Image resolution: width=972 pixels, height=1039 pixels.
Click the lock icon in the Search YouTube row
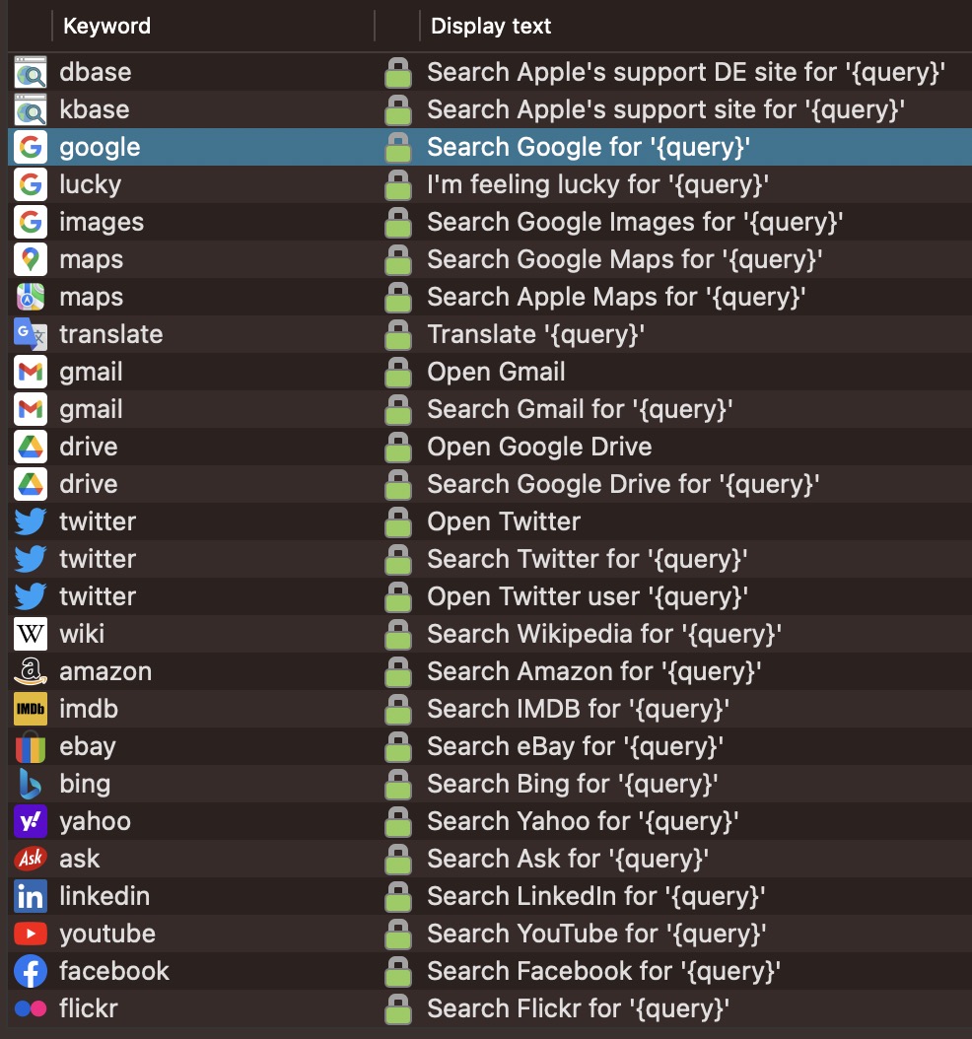click(x=398, y=933)
